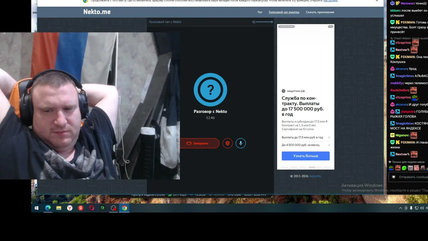Open OBS Studio from the taskbar
This screenshot has width=428, height=241.
pos(114,208)
